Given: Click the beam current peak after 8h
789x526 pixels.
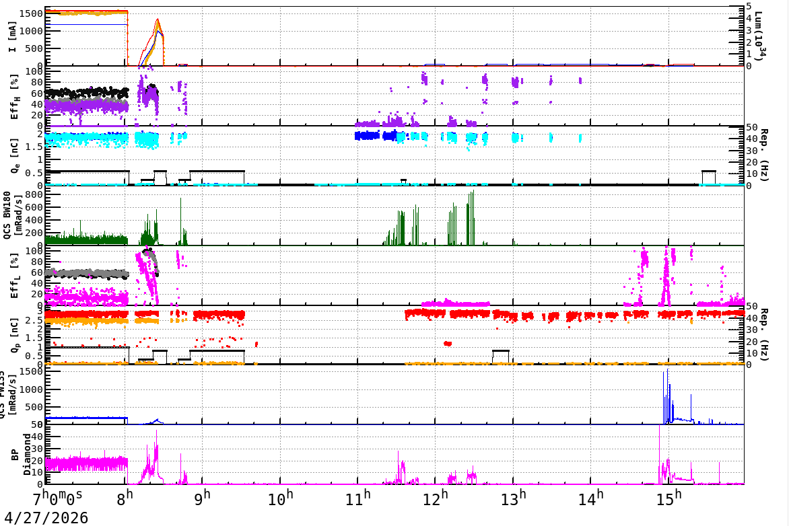Looking at the screenshot, I should point(158,20).
